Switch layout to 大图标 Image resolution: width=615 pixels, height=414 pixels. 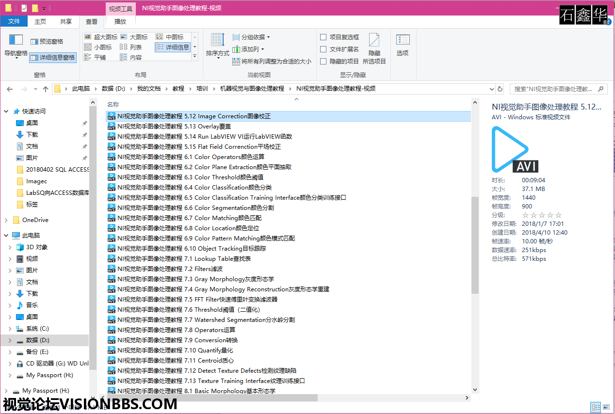[x=134, y=37]
